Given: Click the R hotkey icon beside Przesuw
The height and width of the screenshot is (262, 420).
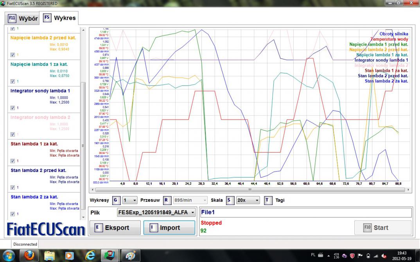Looking at the screenshot, I should click(x=166, y=200).
